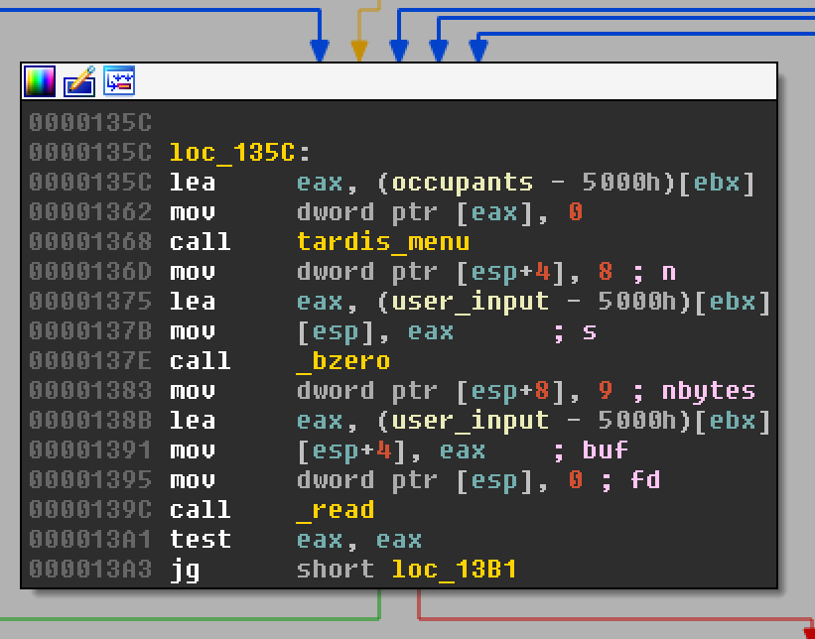815x639 pixels.
Task: Click the group nodes icon in node header
Action: click(x=119, y=81)
